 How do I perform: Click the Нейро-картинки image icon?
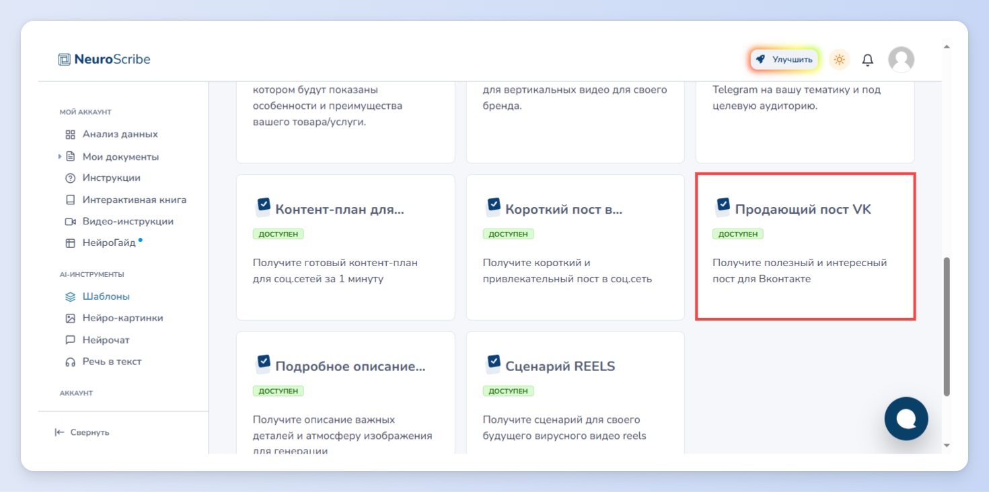click(x=70, y=318)
